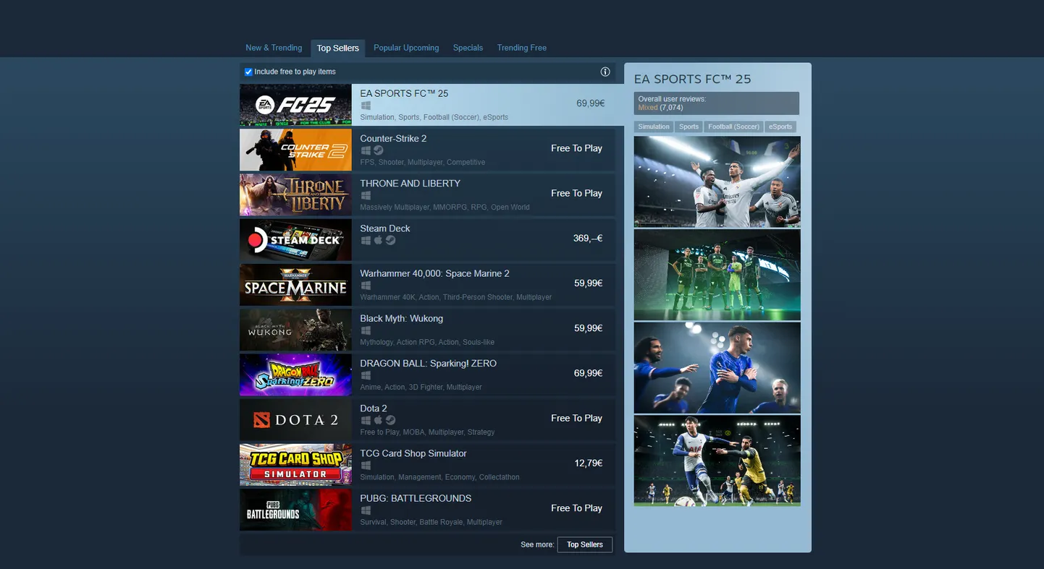Open the screenshot of the team in green kits
This screenshot has width=1044, height=569.
(717, 275)
